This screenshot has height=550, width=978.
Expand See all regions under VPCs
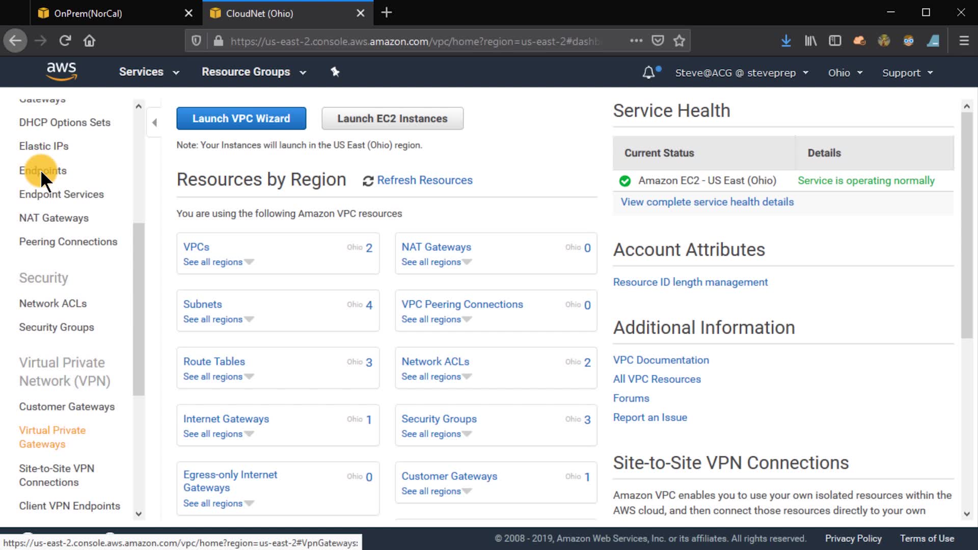(219, 262)
